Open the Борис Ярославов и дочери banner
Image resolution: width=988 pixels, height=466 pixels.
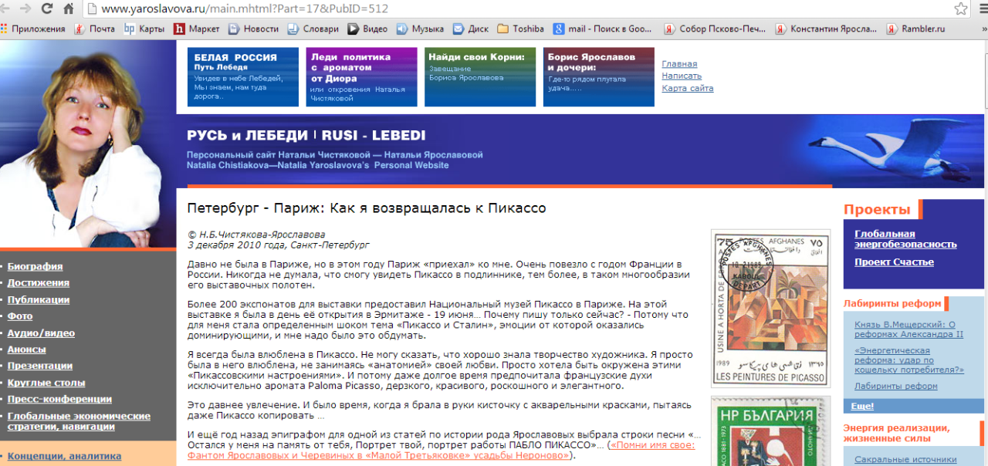pos(599,77)
